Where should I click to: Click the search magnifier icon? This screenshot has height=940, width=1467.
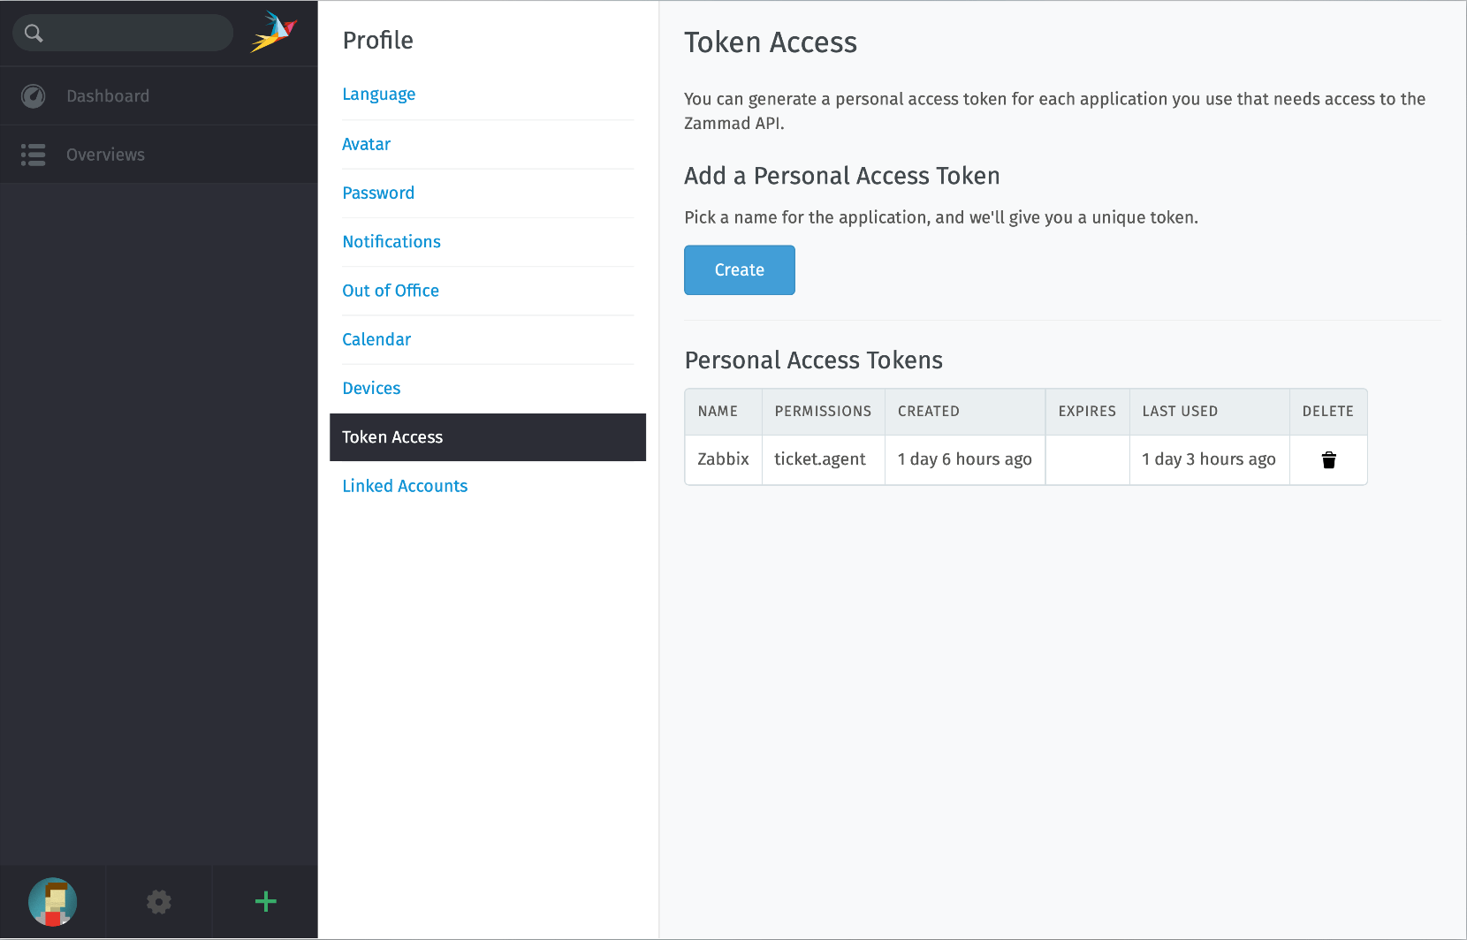[34, 33]
